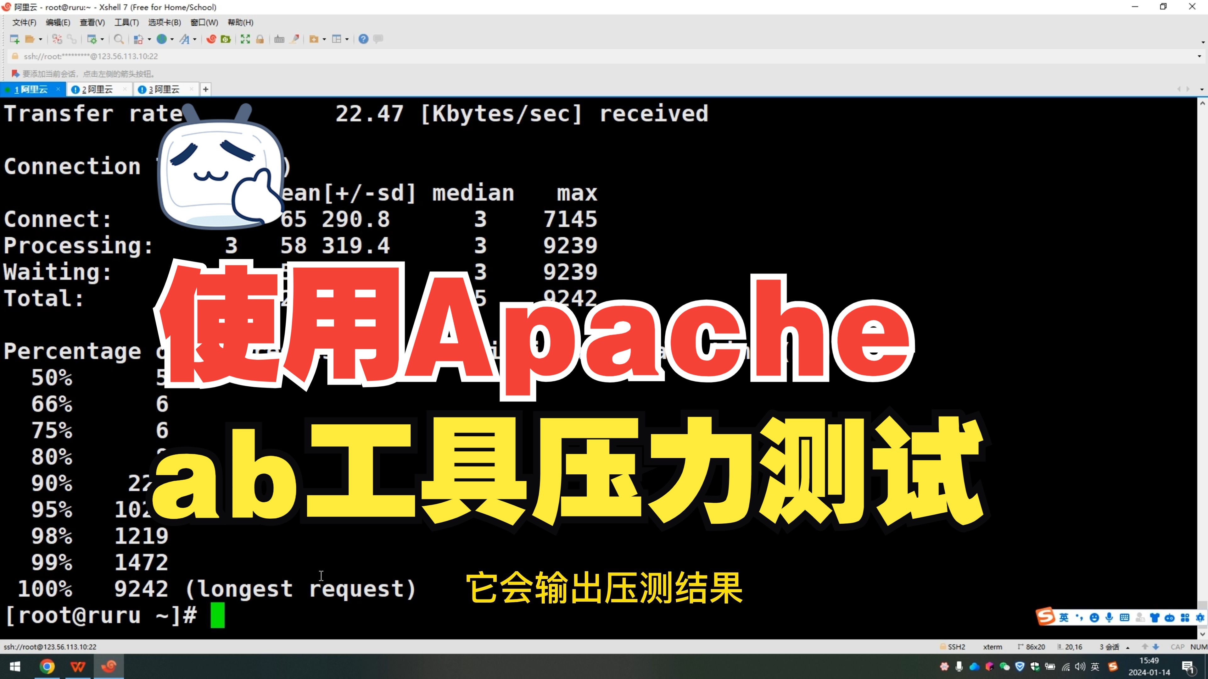Image resolution: width=1208 pixels, height=679 pixels.
Task: Click the red Xshell swirl toolbar icon
Action: (211, 39)
